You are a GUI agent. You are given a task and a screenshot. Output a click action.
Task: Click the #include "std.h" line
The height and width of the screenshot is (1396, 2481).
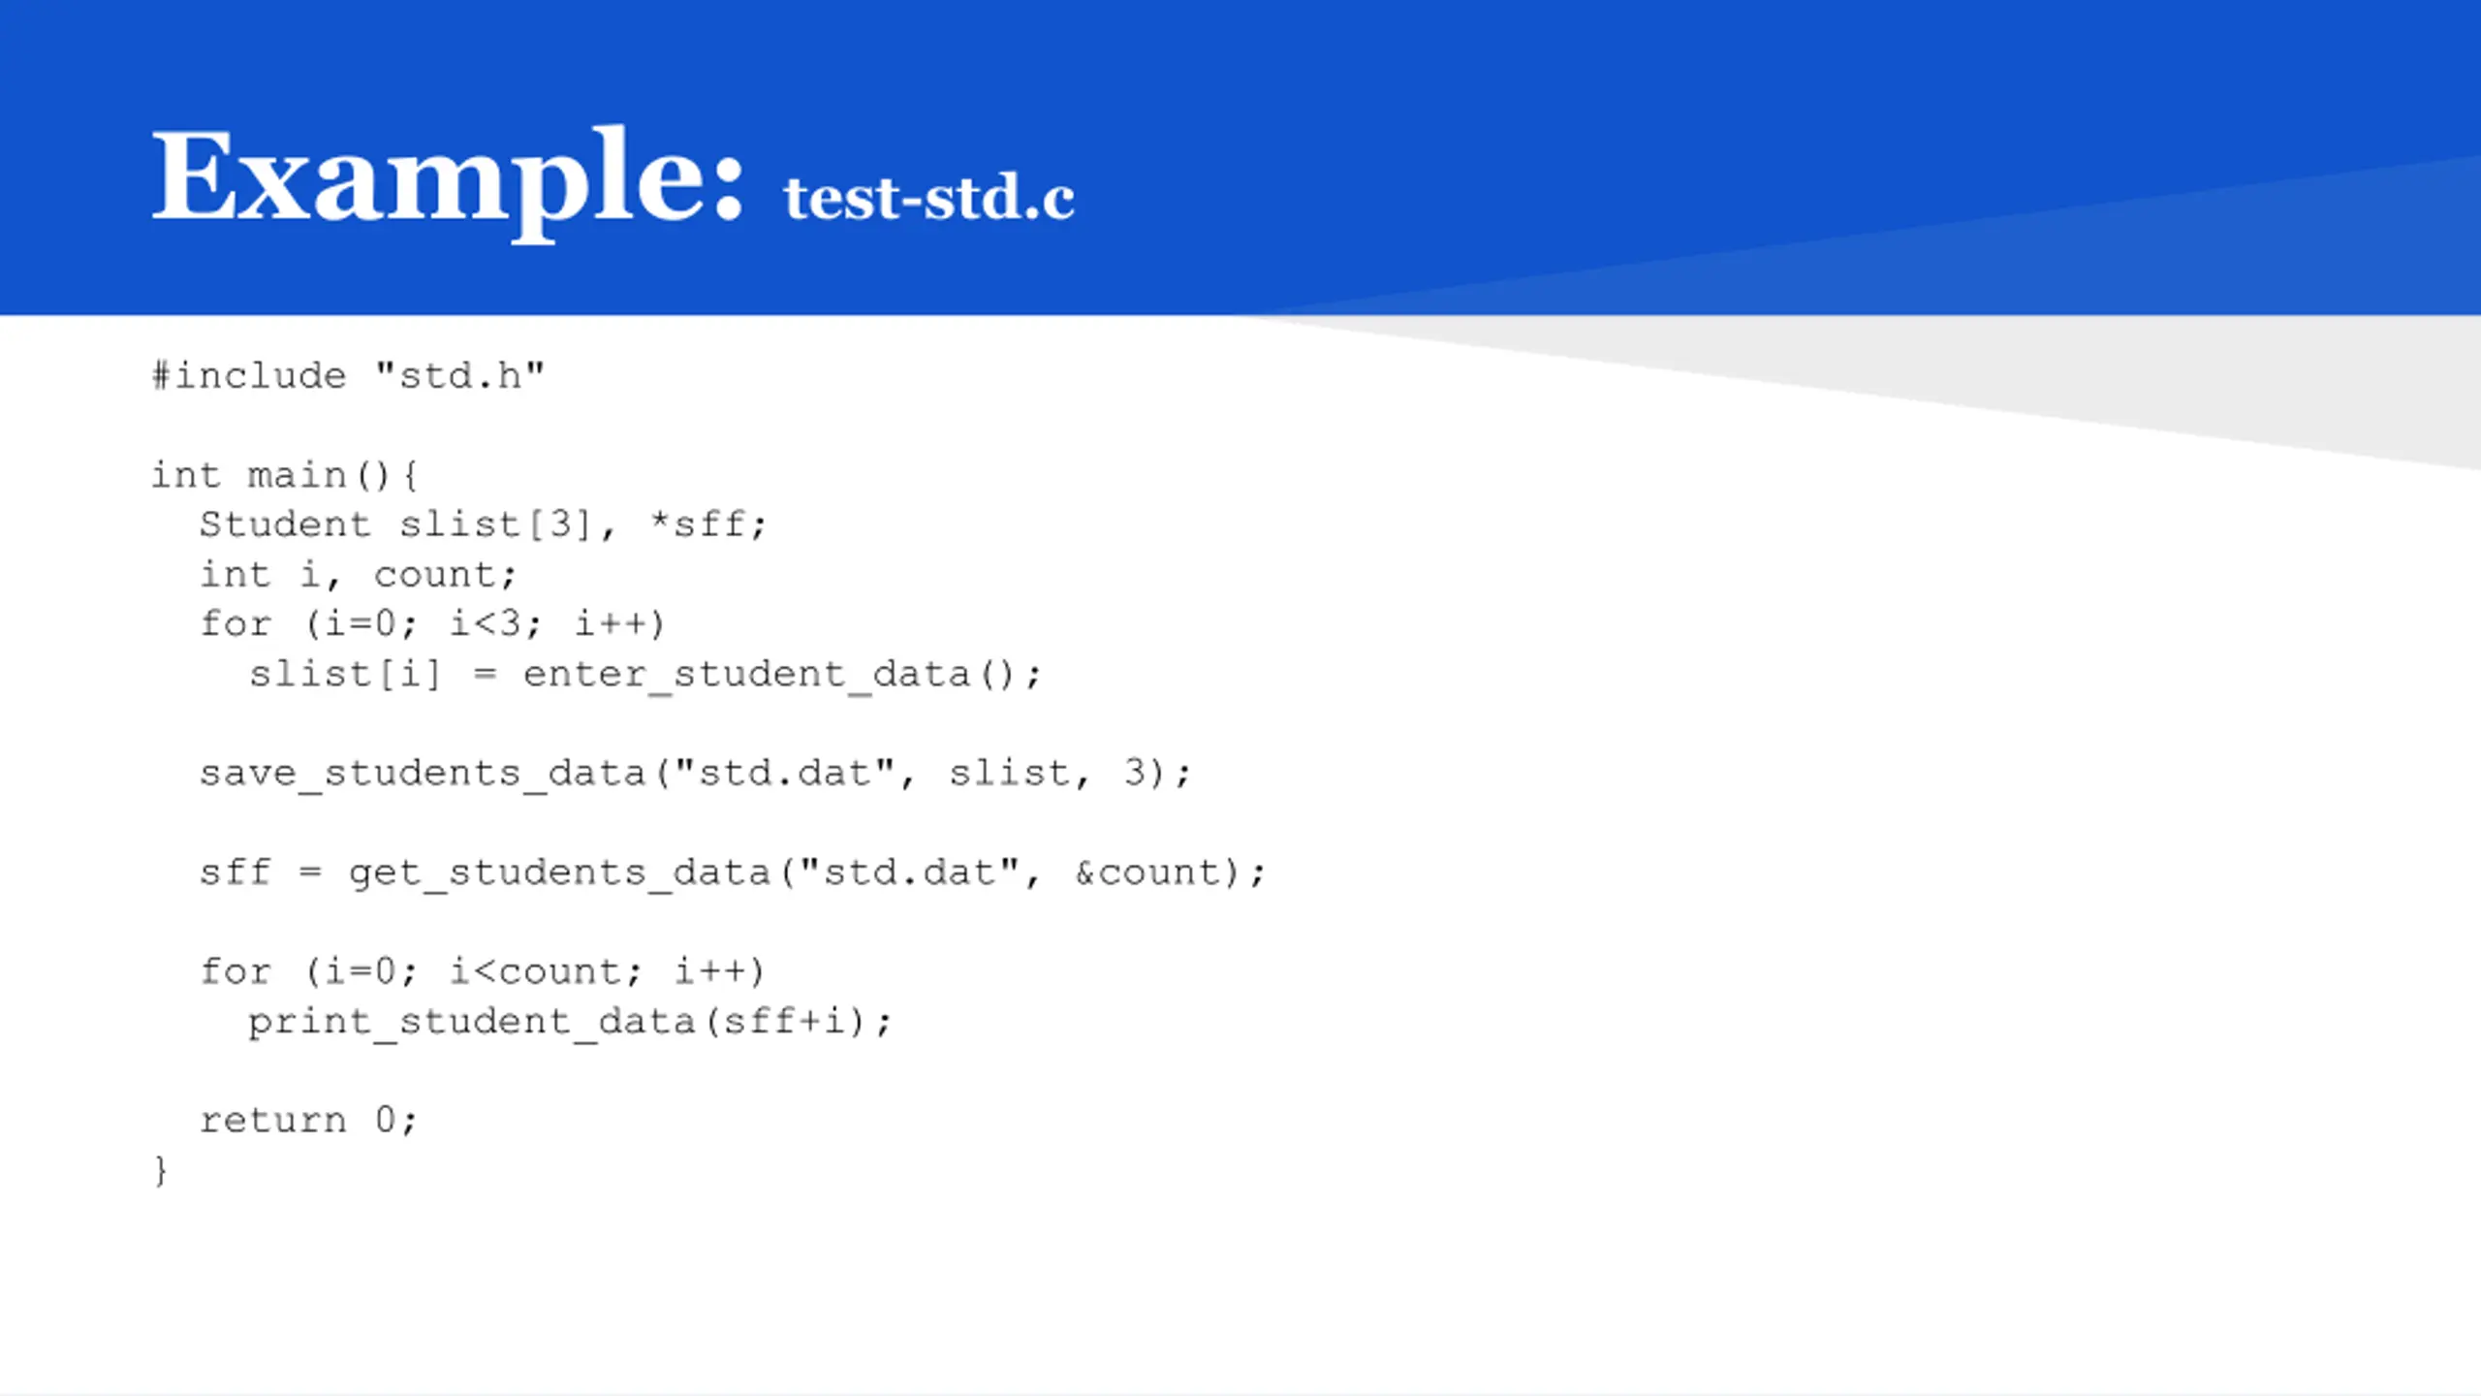click(348, 375)
